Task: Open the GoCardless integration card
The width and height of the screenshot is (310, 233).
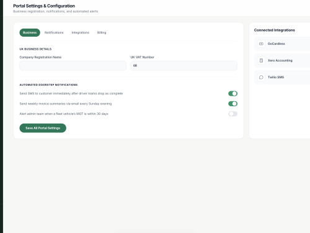Action: [x=282, y=43]
